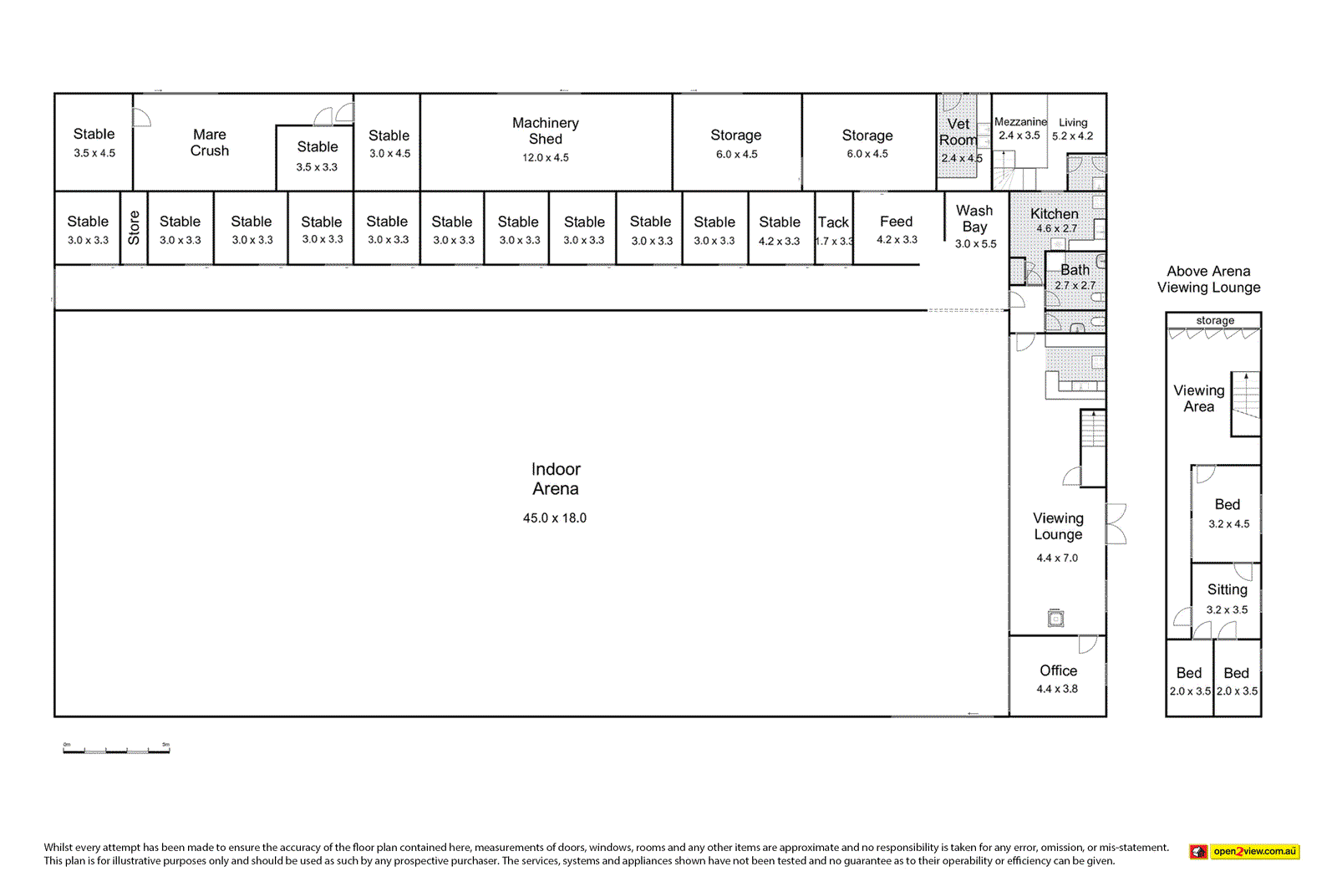Viewport: 1337px width, 892px height.
Task: Select the Indoor Arena label
Action: click(556, 479)
